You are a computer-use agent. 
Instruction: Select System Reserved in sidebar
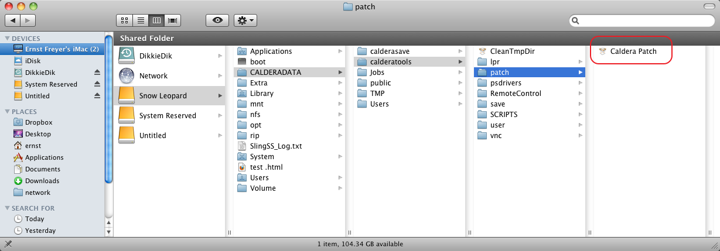51,84
